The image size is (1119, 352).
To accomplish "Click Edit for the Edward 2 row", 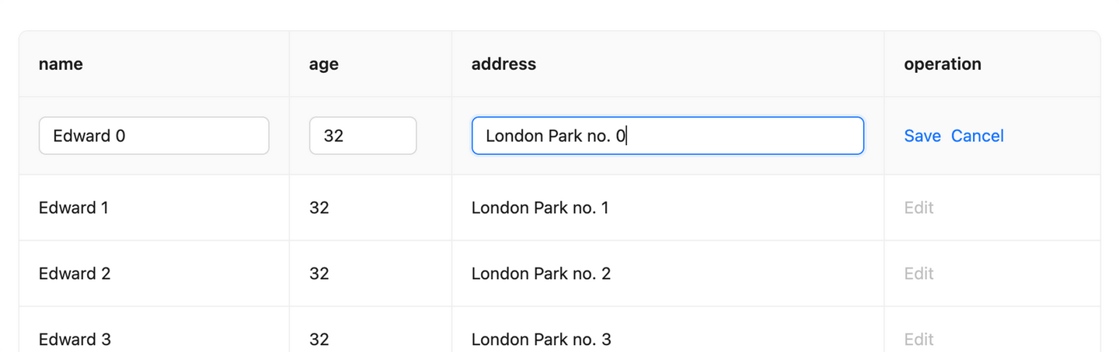I will (x=919, y=274).
